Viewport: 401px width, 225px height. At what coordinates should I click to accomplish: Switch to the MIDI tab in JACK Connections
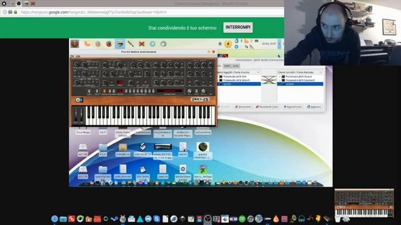227,66
